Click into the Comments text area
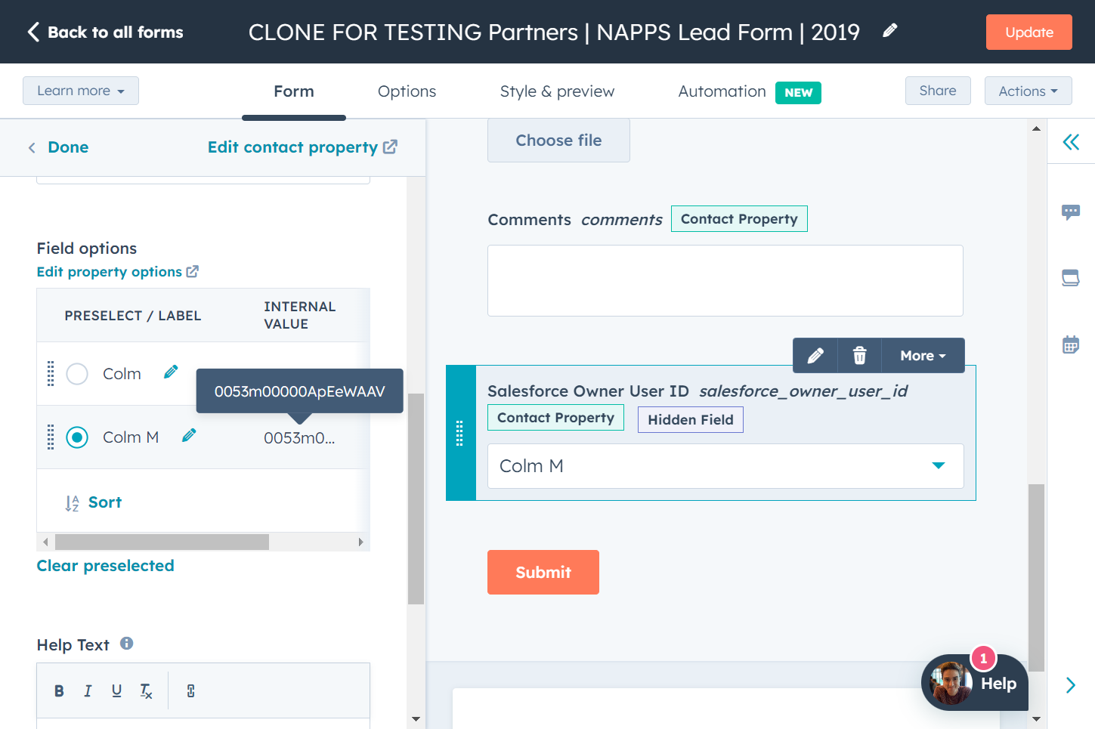Screen dimensions: 1095x729 725,280
